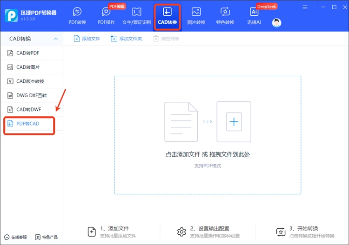This screenshot has width=349, height=245.
Task: Open the hamburger menu icon
Action: coord(305,7)
